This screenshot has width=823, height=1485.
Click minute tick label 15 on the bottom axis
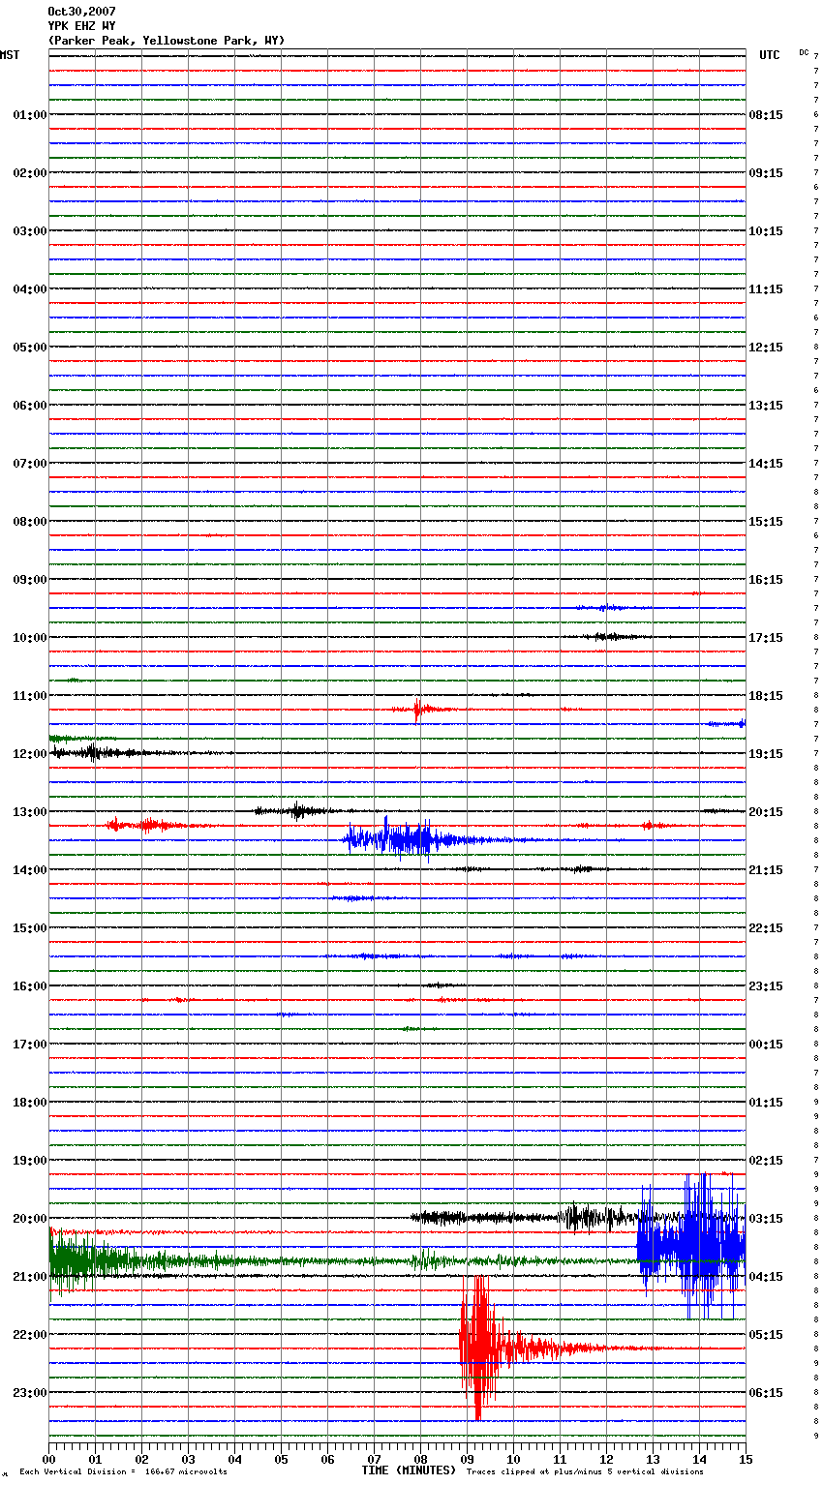(x=746, y=1459)
